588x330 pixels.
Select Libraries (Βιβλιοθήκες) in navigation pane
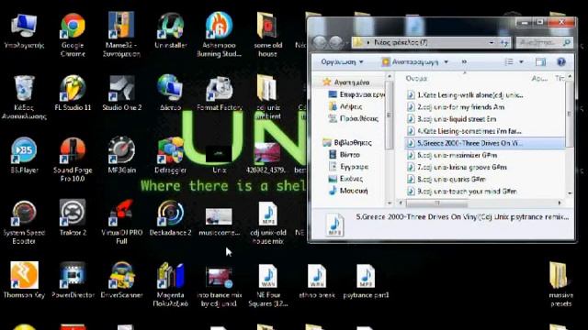[347, 143]
